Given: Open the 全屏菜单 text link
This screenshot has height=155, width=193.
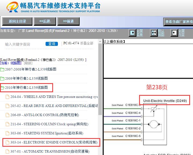Looking at the screenshot, I should [x=140, y=33].
